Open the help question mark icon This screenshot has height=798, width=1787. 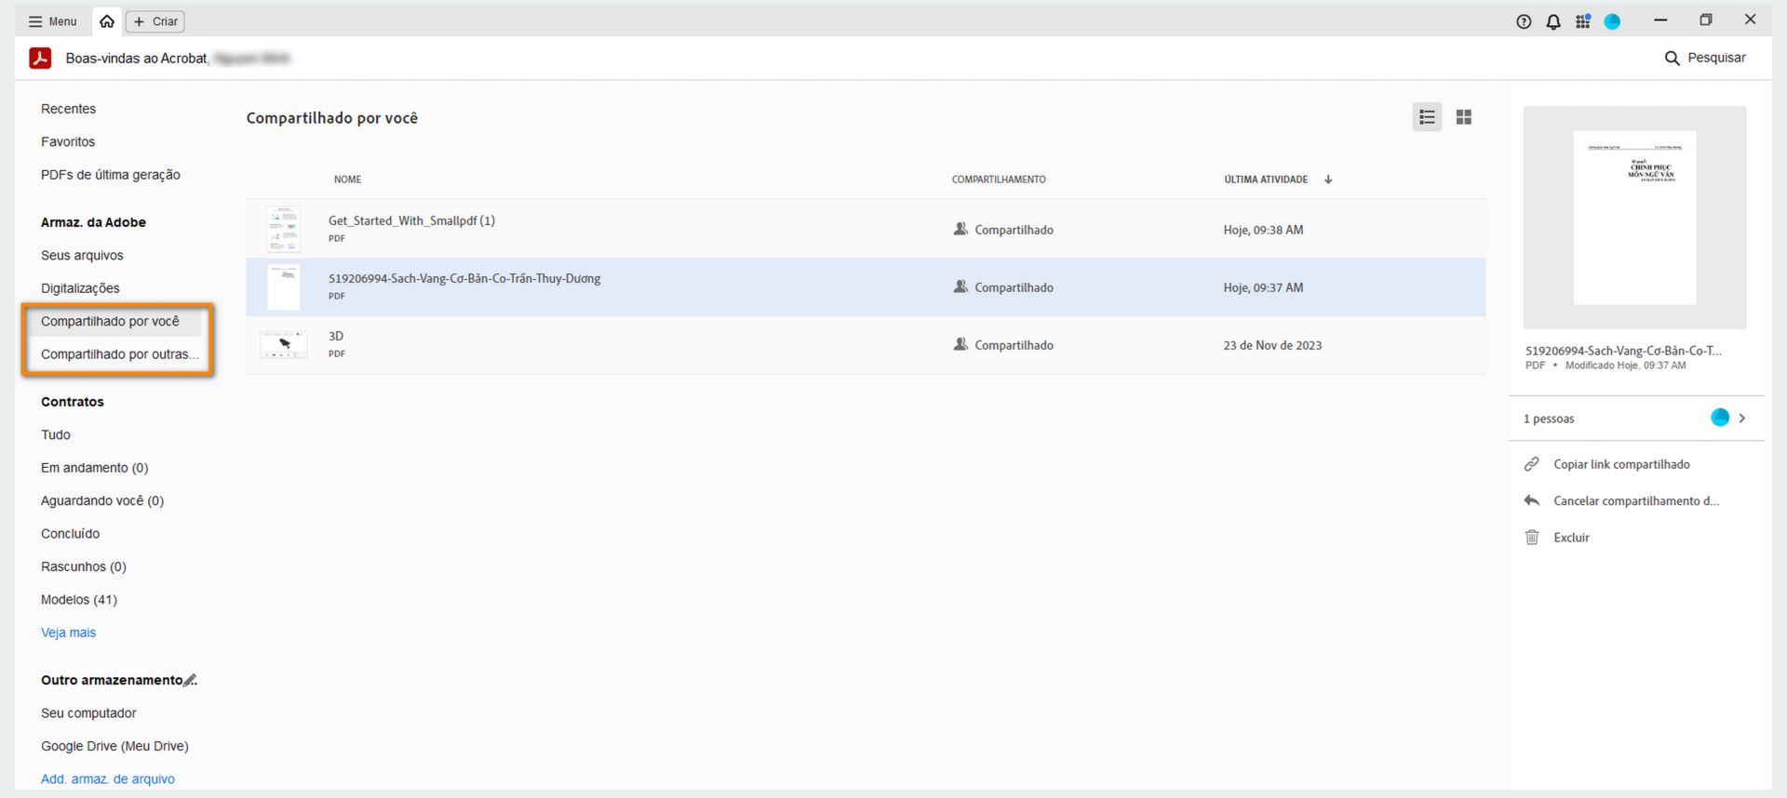pos(1524,21)
